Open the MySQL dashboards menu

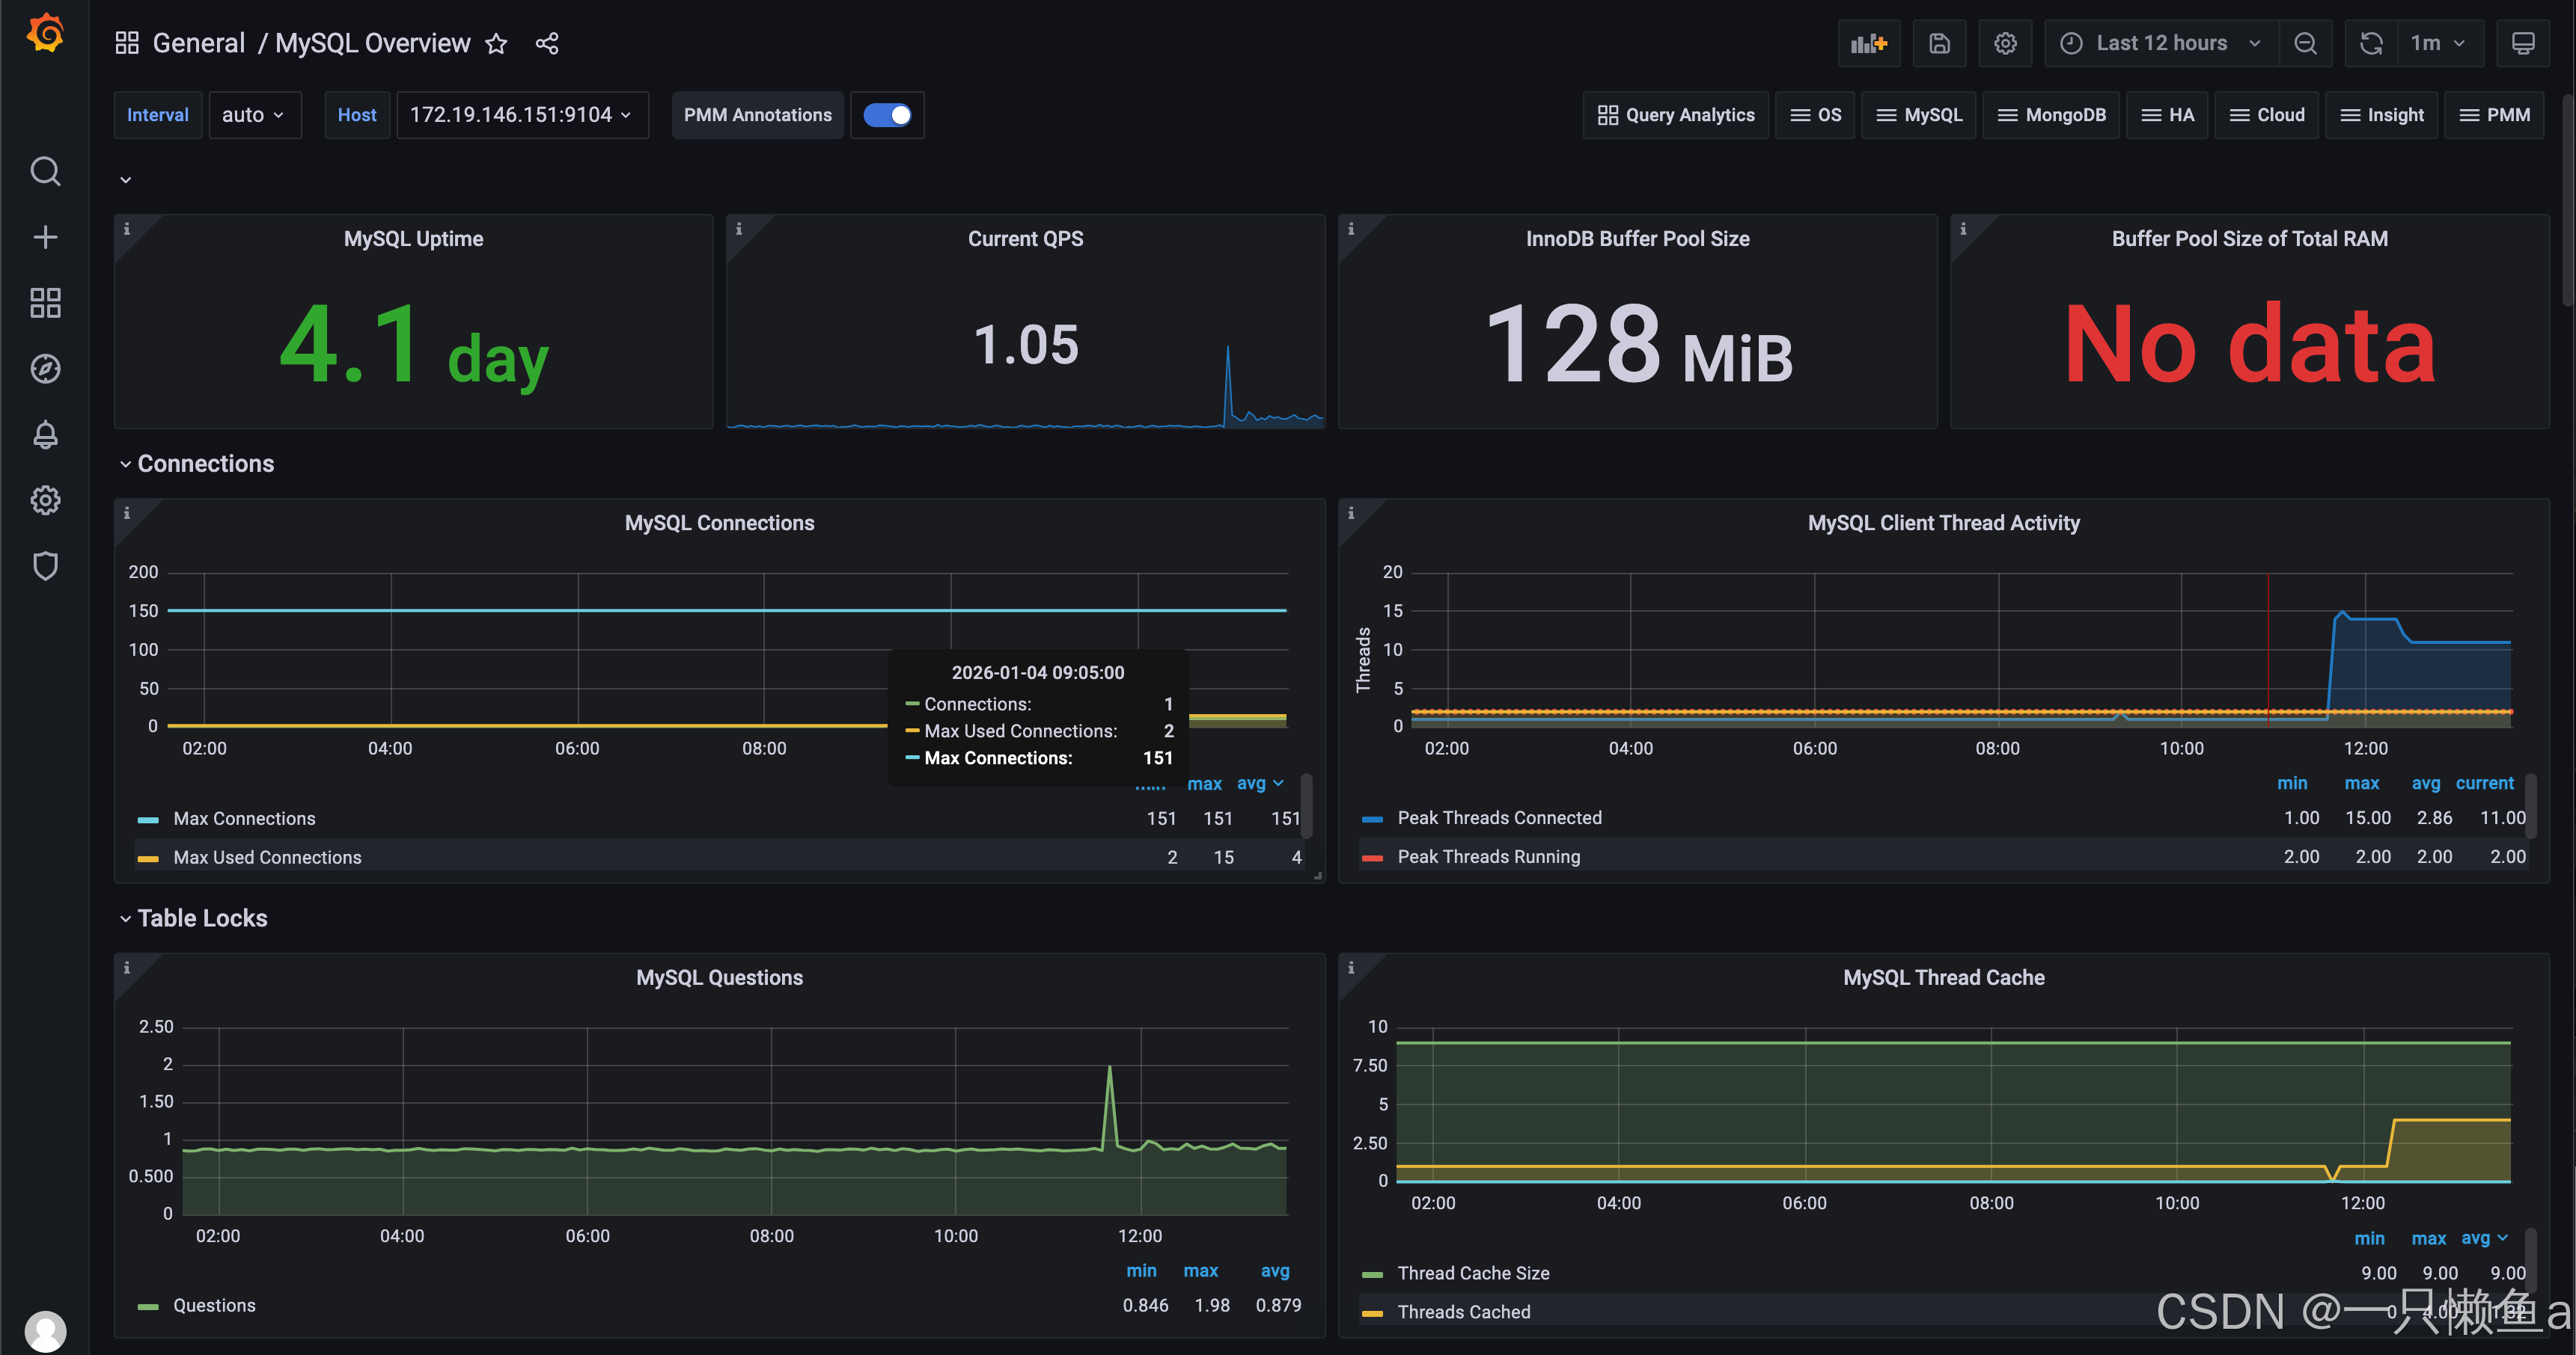coord(1919,115)
